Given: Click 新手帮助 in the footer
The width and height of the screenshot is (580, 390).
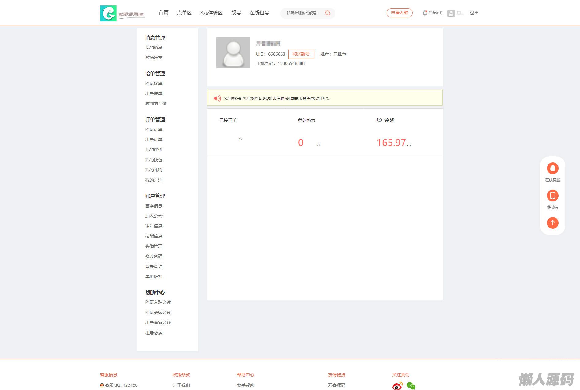Looking at the screenshot, I should coord(246,385).
